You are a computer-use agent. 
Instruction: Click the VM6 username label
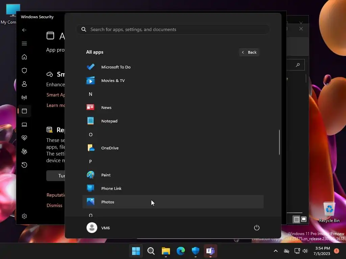[105, 228]
